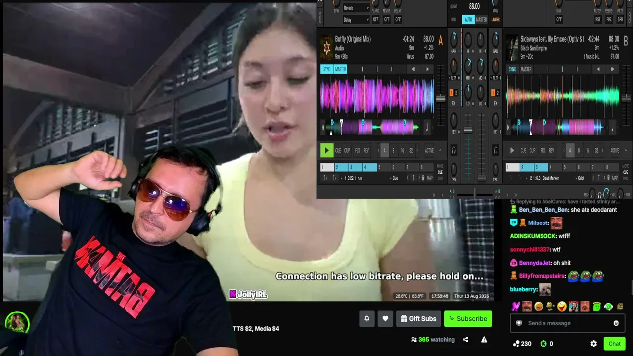The height and width of the screenshot is (356, 633).
Task: Nudge tempo forward on deck B
Action: pyautogui.click(x=613, y=69)
